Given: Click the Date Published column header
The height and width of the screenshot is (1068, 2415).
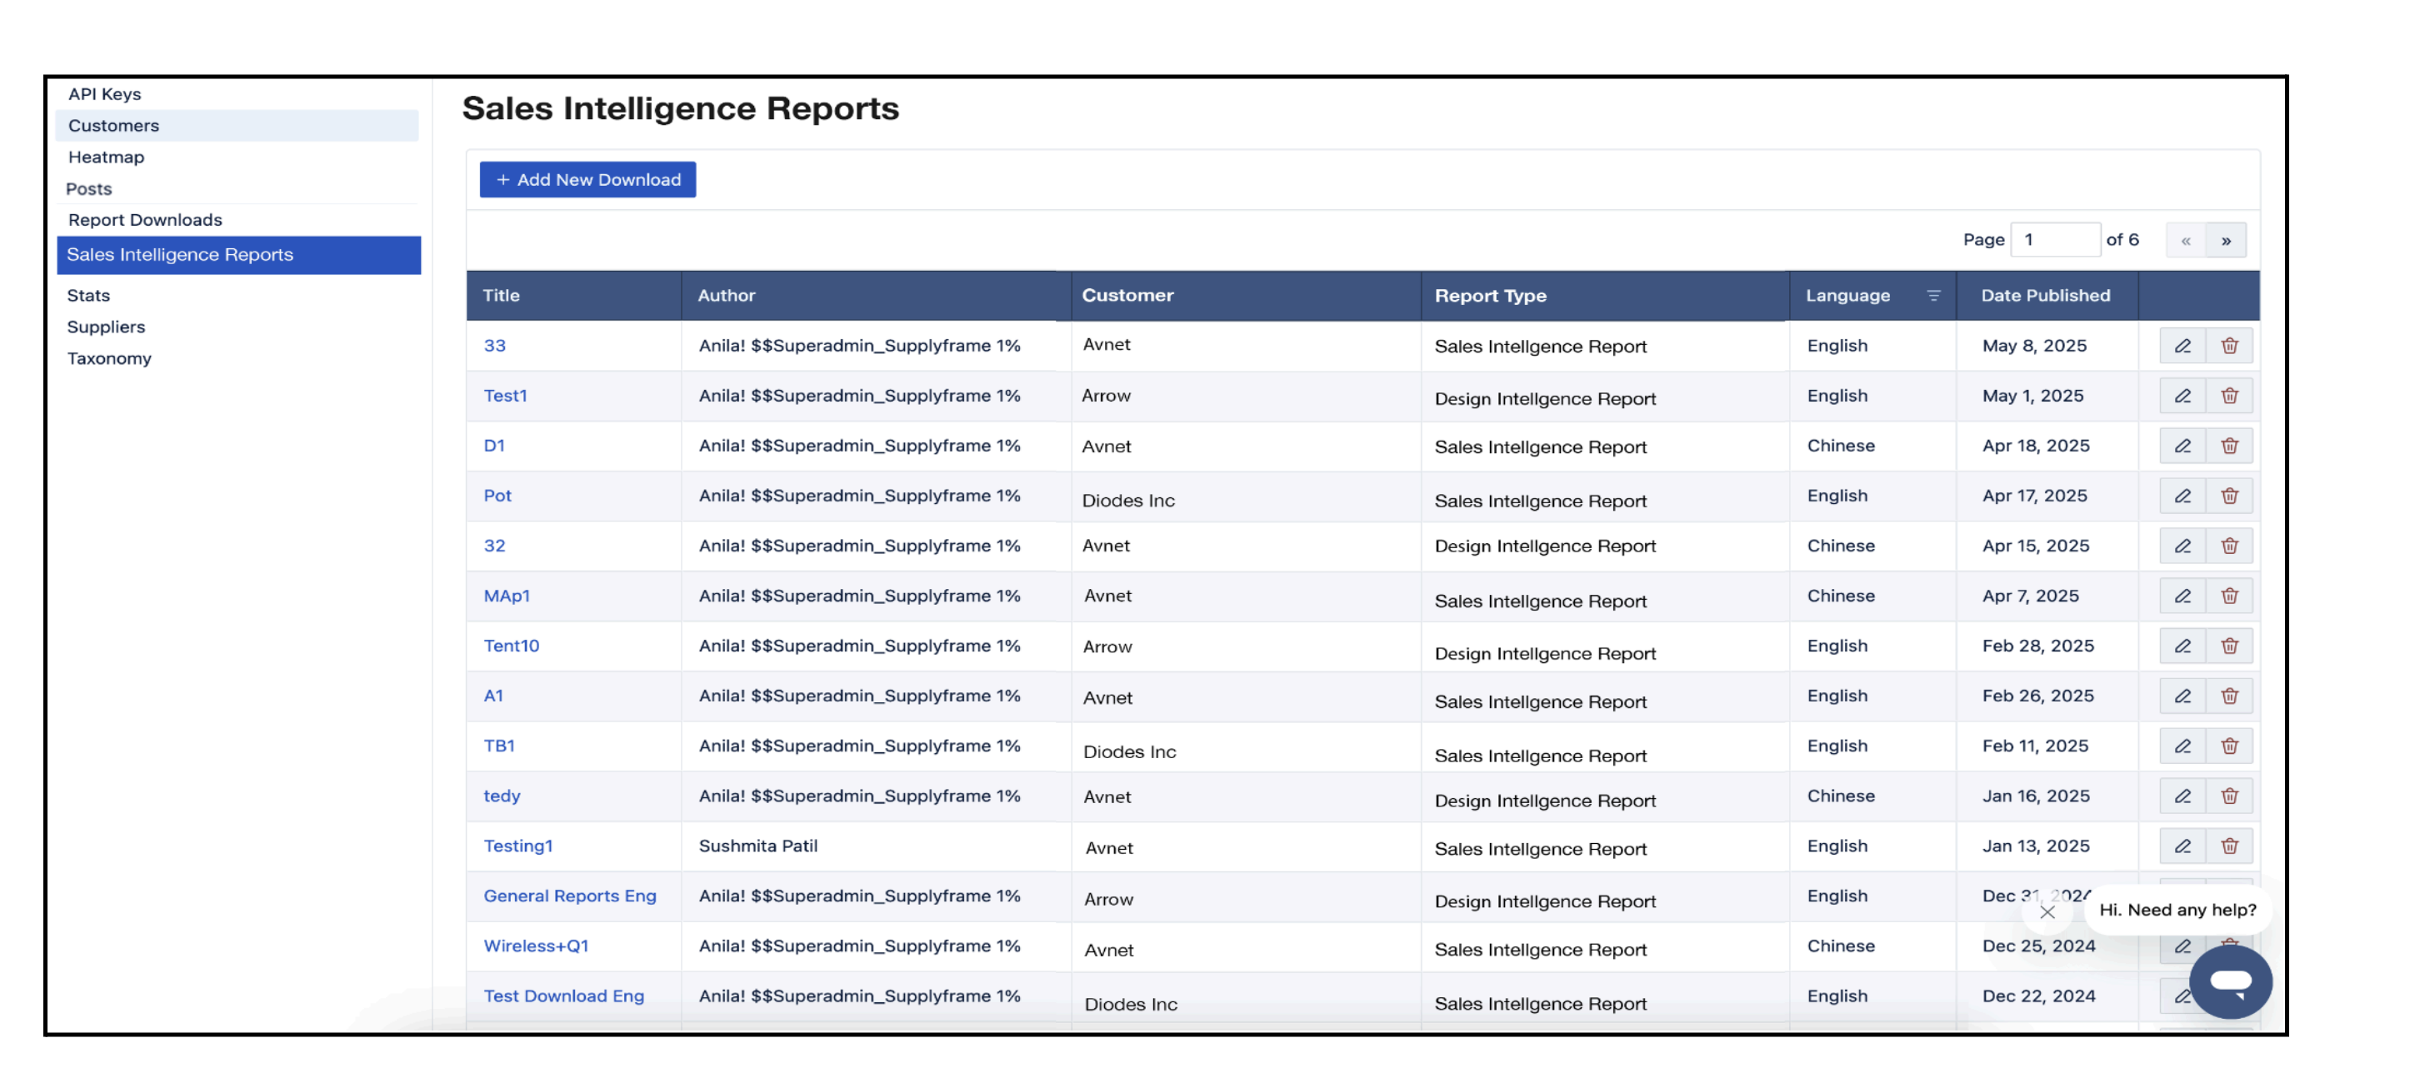Looking at the screenshot, I should tap(2046, 296).
